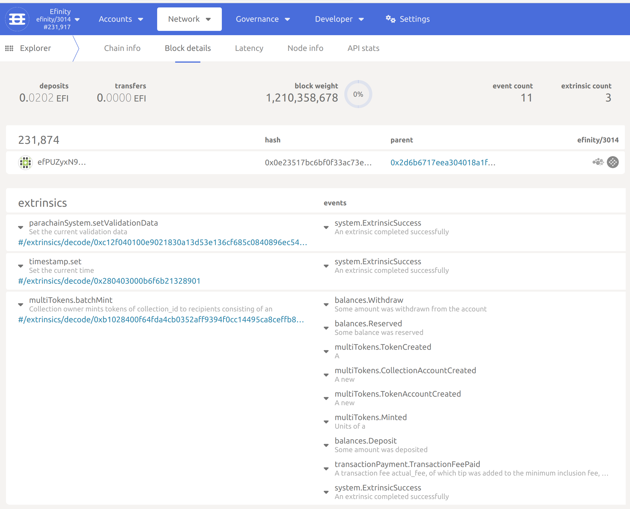The height and width of the screenshot is (509, 630).
Task: Click the block hash 0x0e23517bc6bf0f33ac73e…
Action: [318, 162]
